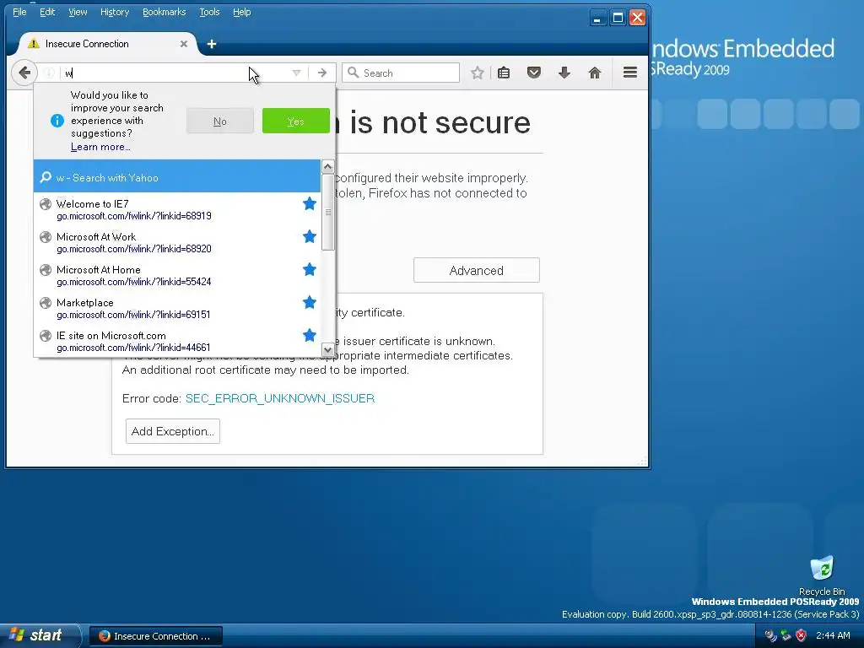Open the Tools menu
This screenshot has height=648, width=864.
(x=209, y=12)
